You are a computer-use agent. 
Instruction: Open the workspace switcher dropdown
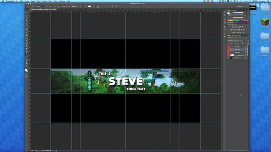click(242, 6)
